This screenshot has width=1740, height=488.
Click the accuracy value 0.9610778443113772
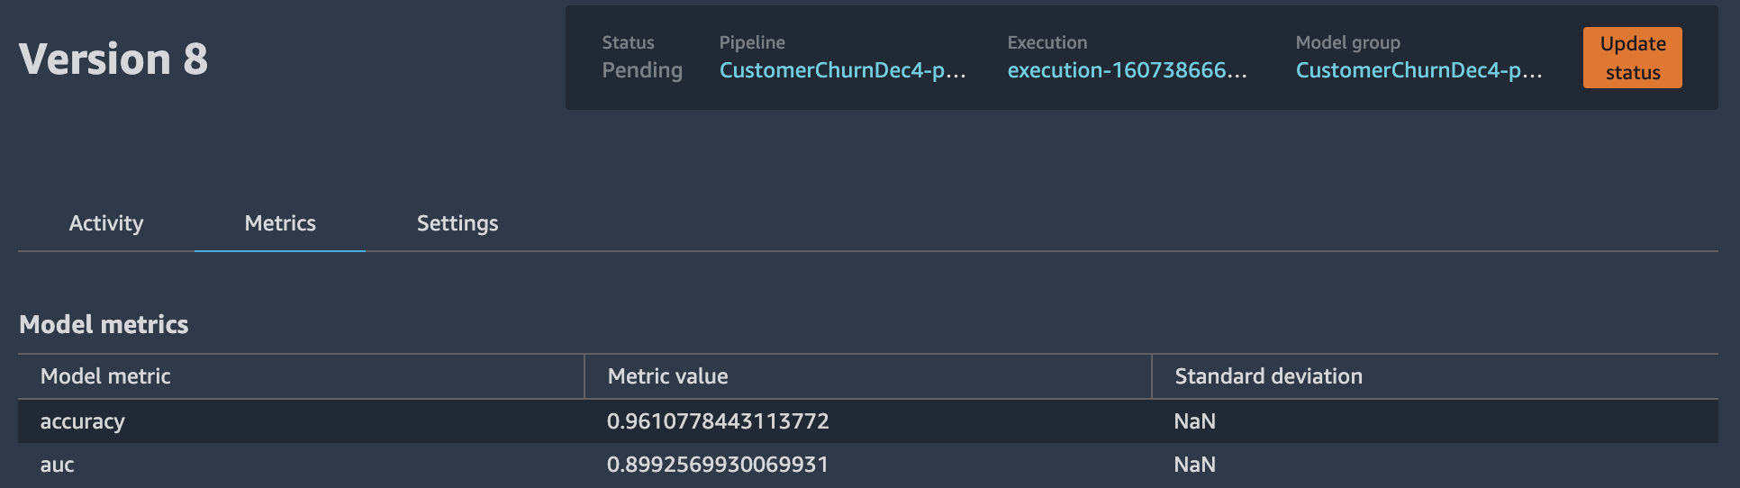(718, 421)
